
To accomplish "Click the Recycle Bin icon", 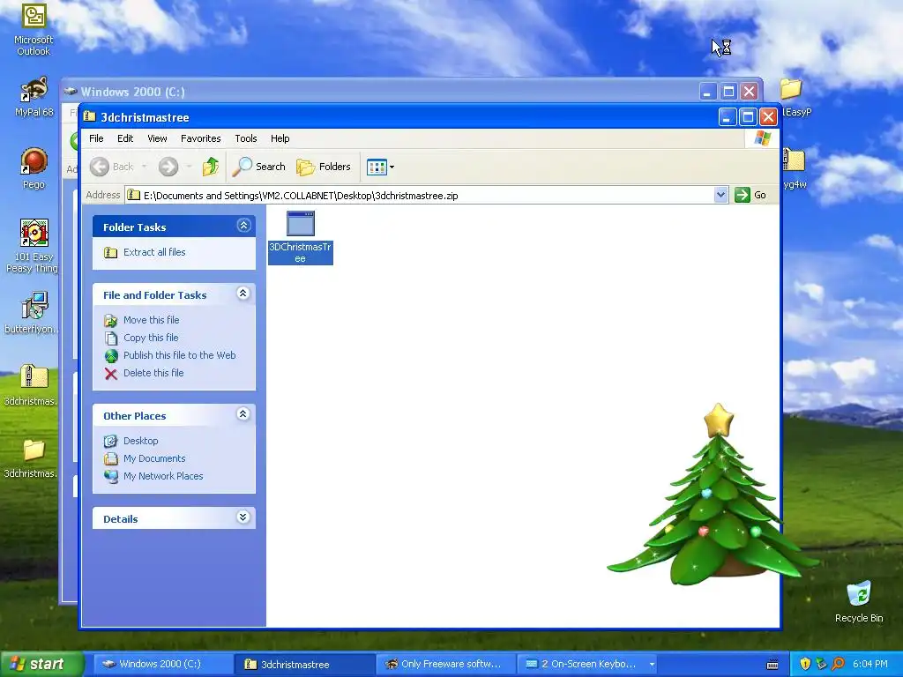I will click(859, 601).
